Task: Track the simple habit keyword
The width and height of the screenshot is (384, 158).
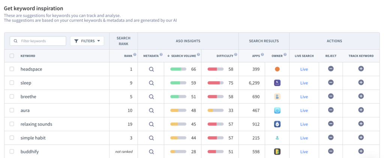Action: [361, 137]
